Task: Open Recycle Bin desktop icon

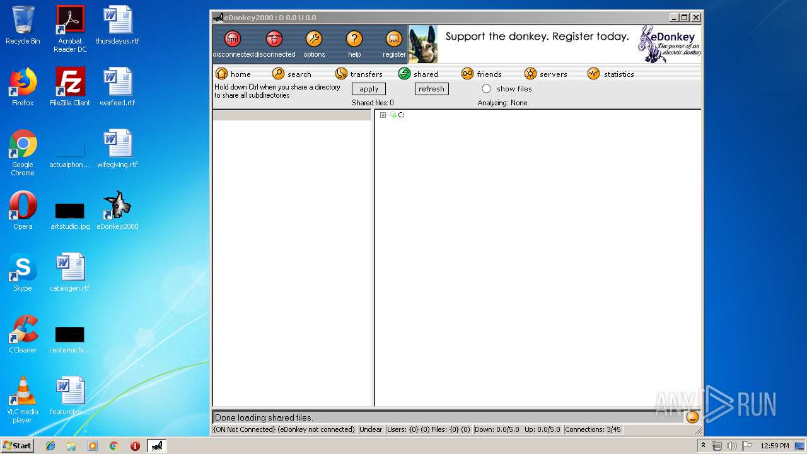Action: click(23, 25)
